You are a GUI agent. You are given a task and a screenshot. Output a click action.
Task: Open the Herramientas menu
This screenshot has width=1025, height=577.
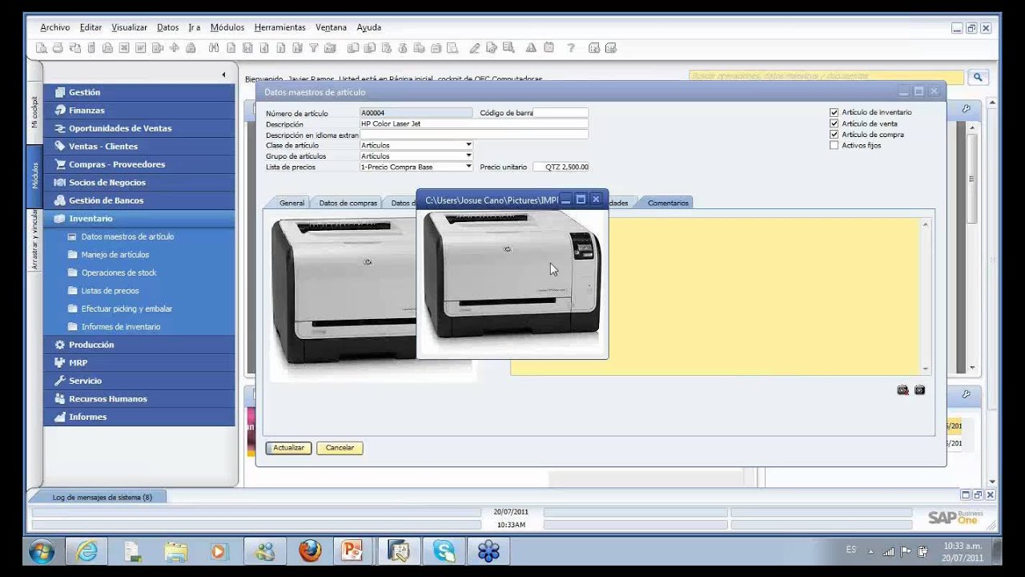279,27
